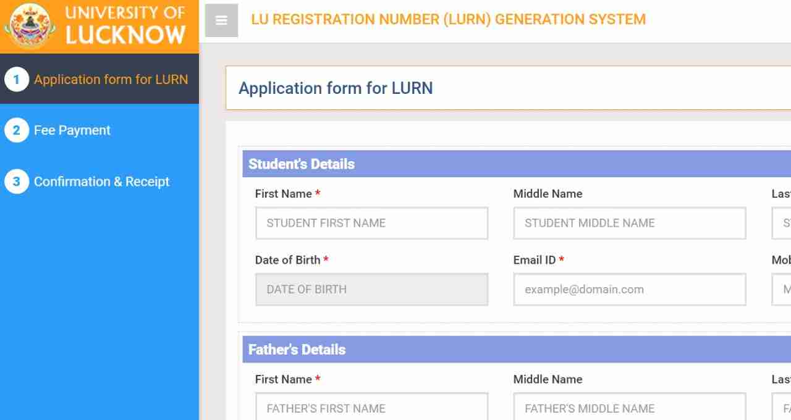Click the Mobile number input field
The height and width of the screenshot is (420, 791).
click(x=781, y=289)
